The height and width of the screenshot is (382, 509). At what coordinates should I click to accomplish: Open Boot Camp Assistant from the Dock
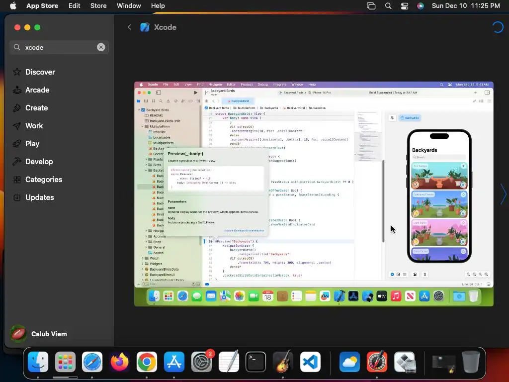coord(404,362)
